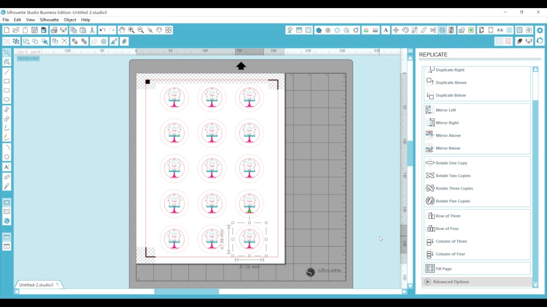The width and height of the screenshot is (547, 307).
Task: Click the Open folder icon
Action: (16, 30)
